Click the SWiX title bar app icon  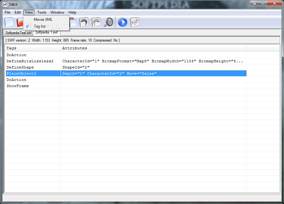click(5, 4)
